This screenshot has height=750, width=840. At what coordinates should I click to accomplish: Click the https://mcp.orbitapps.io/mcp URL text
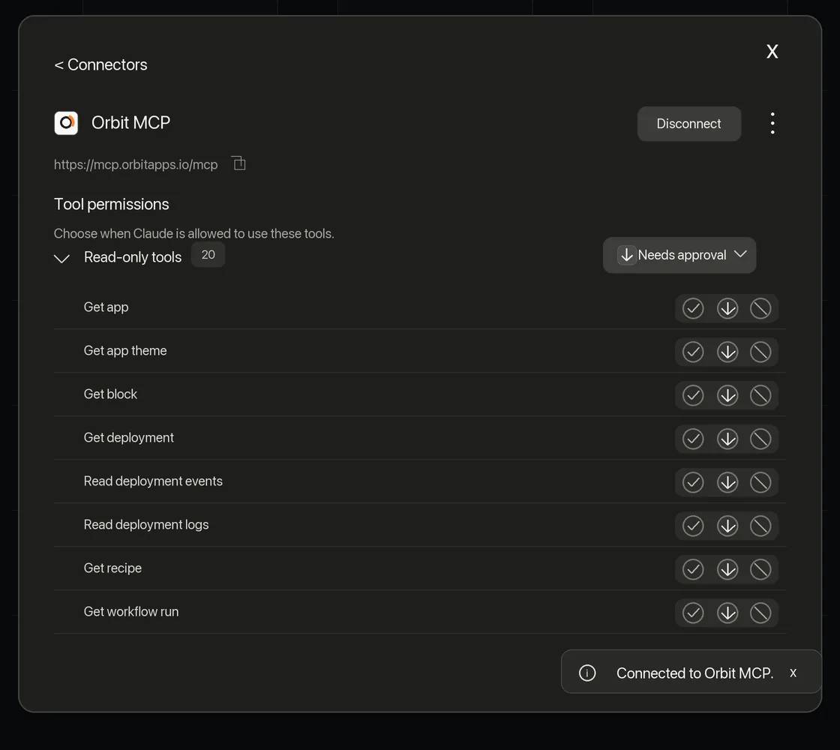coord(136,164)
